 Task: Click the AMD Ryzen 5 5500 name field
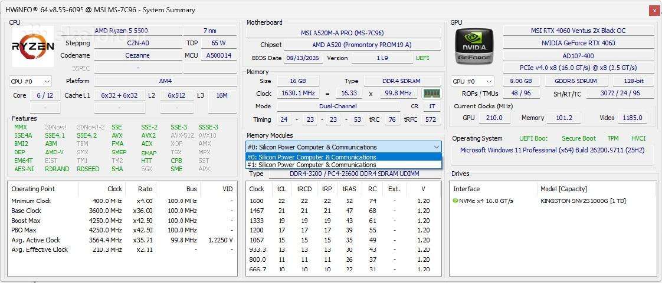pos(137,31)
